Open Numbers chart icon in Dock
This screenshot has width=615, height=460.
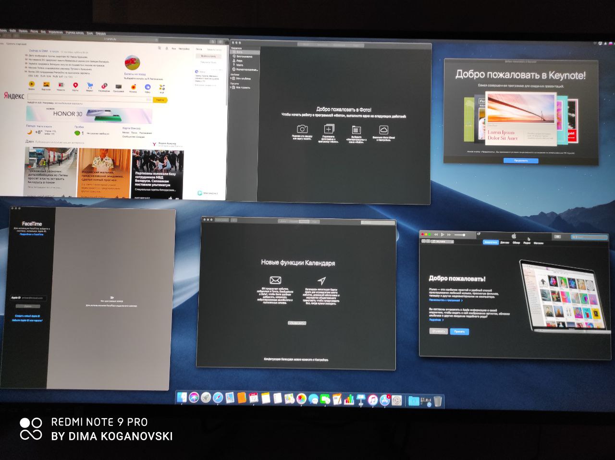349,399
